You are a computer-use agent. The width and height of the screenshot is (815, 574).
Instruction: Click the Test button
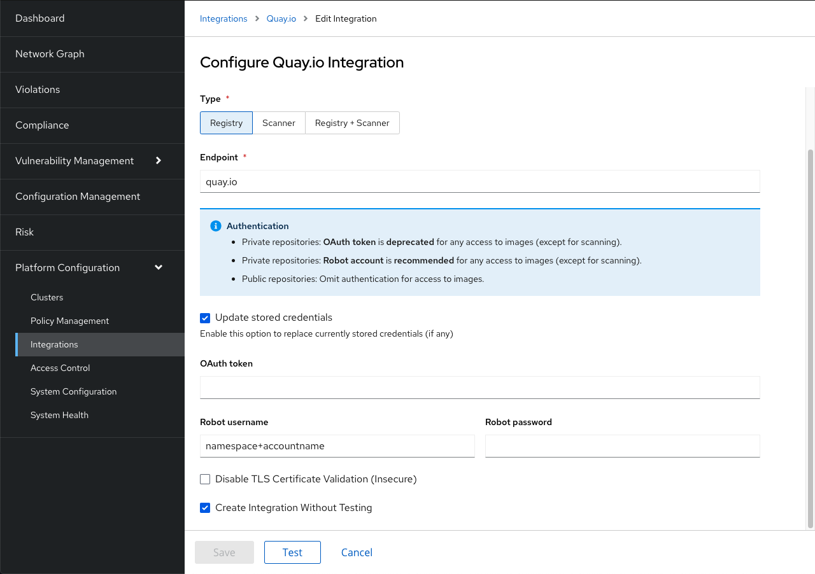pos(292,552)
